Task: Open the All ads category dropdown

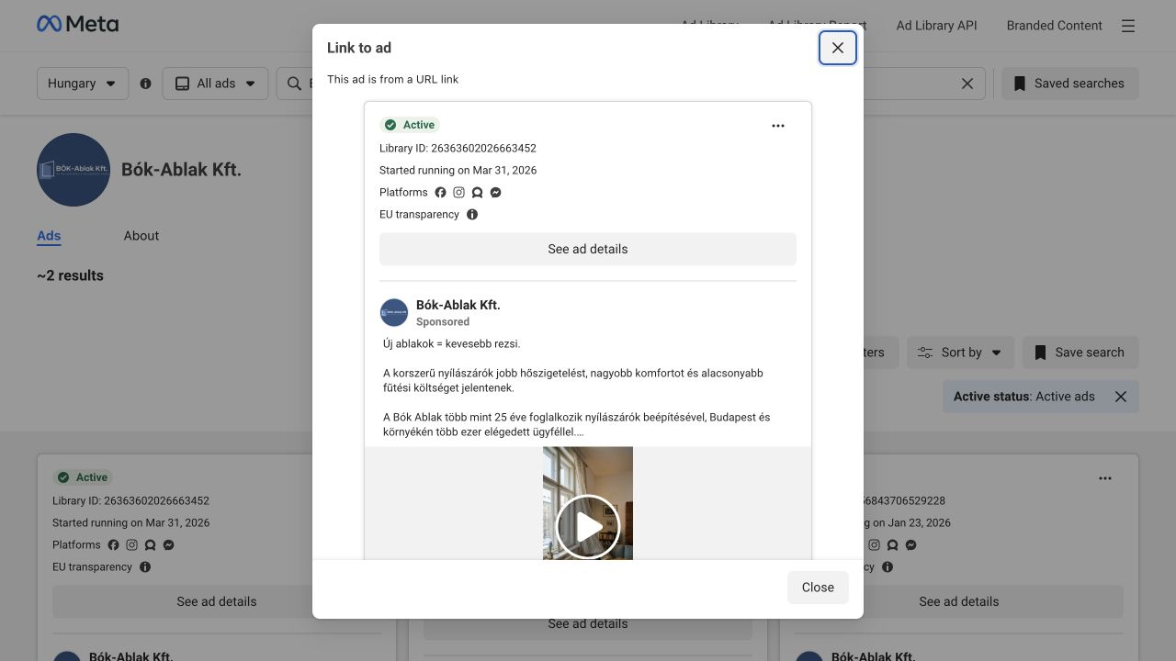Action: pos(215,84)
